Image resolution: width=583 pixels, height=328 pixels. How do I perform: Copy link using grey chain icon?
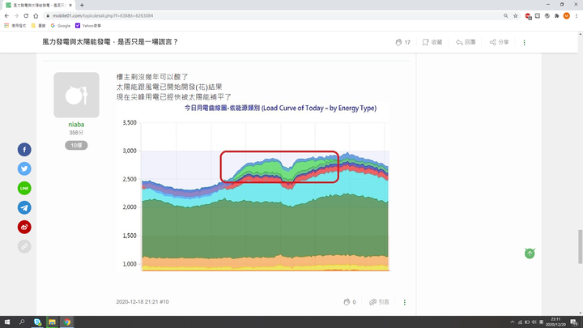(x=24, y=246)
